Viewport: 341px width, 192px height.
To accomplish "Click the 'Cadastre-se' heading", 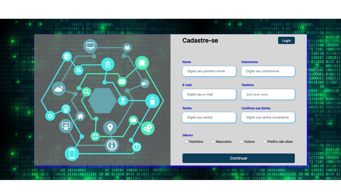I will pyautogui.click(x=200, y=40).
